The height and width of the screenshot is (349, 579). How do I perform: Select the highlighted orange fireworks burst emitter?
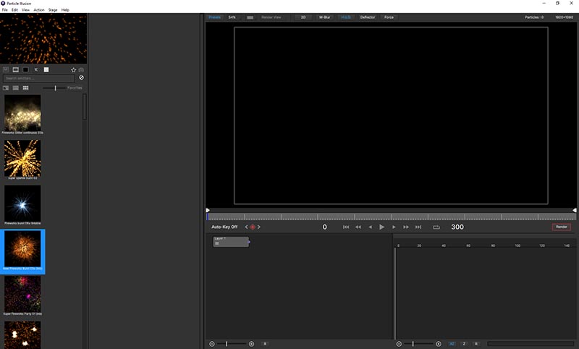[x=22, y=249]
